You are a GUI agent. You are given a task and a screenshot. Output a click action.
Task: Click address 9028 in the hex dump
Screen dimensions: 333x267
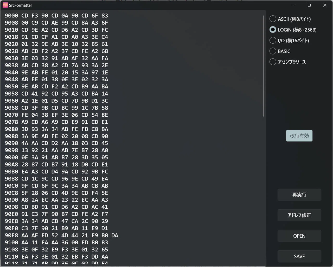pos(11,51)
